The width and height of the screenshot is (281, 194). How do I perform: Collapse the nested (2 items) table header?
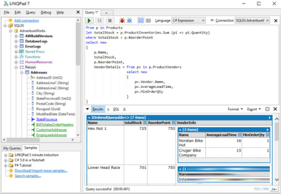coord(180,130)
